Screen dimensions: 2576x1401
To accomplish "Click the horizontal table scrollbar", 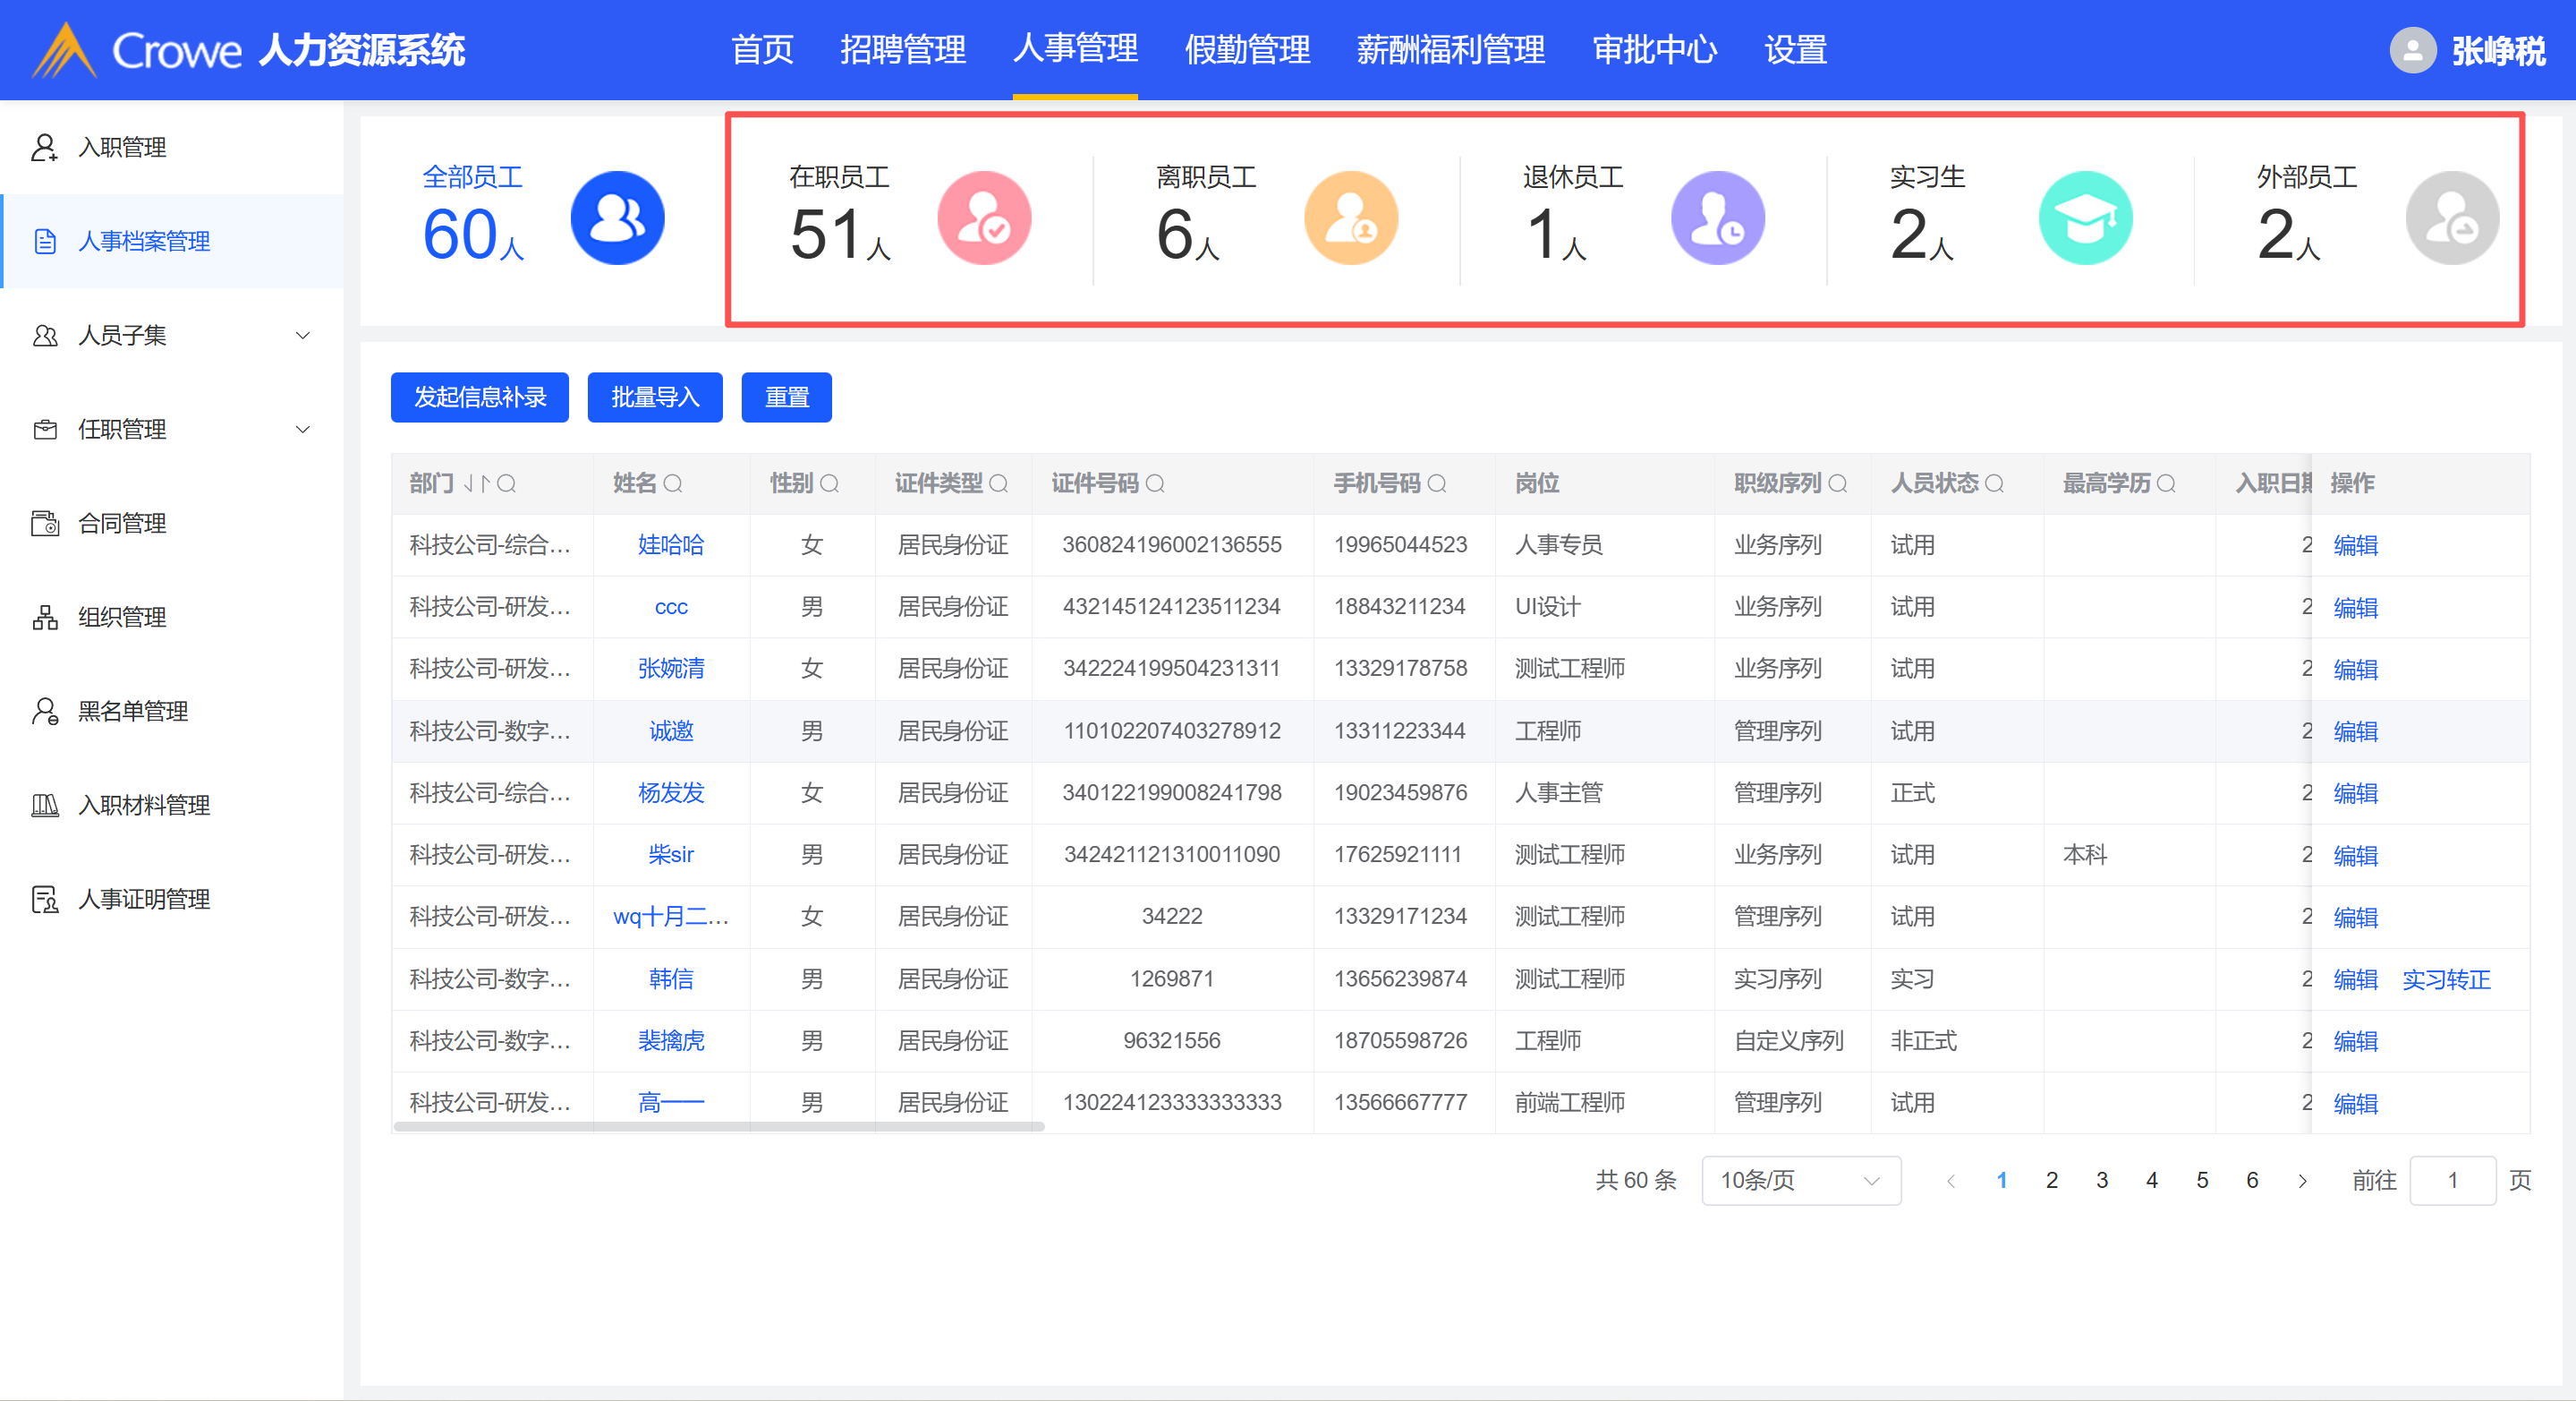I will (x=719, y=1127).
